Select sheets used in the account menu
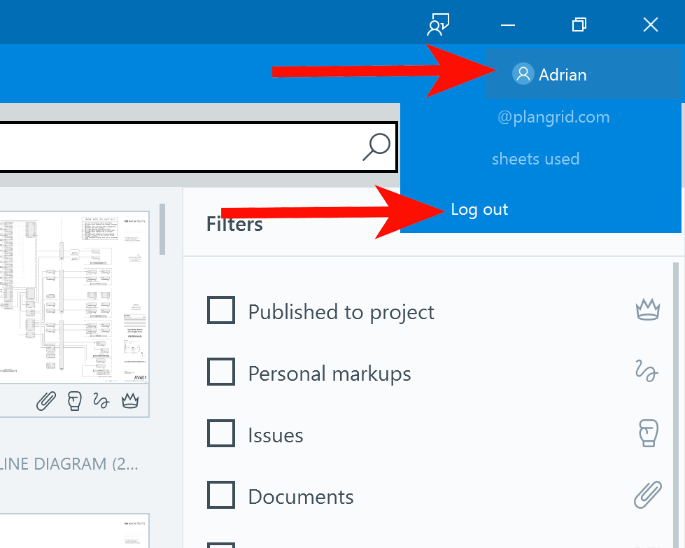Screen dimensions: 685x548 coord(536,158)
